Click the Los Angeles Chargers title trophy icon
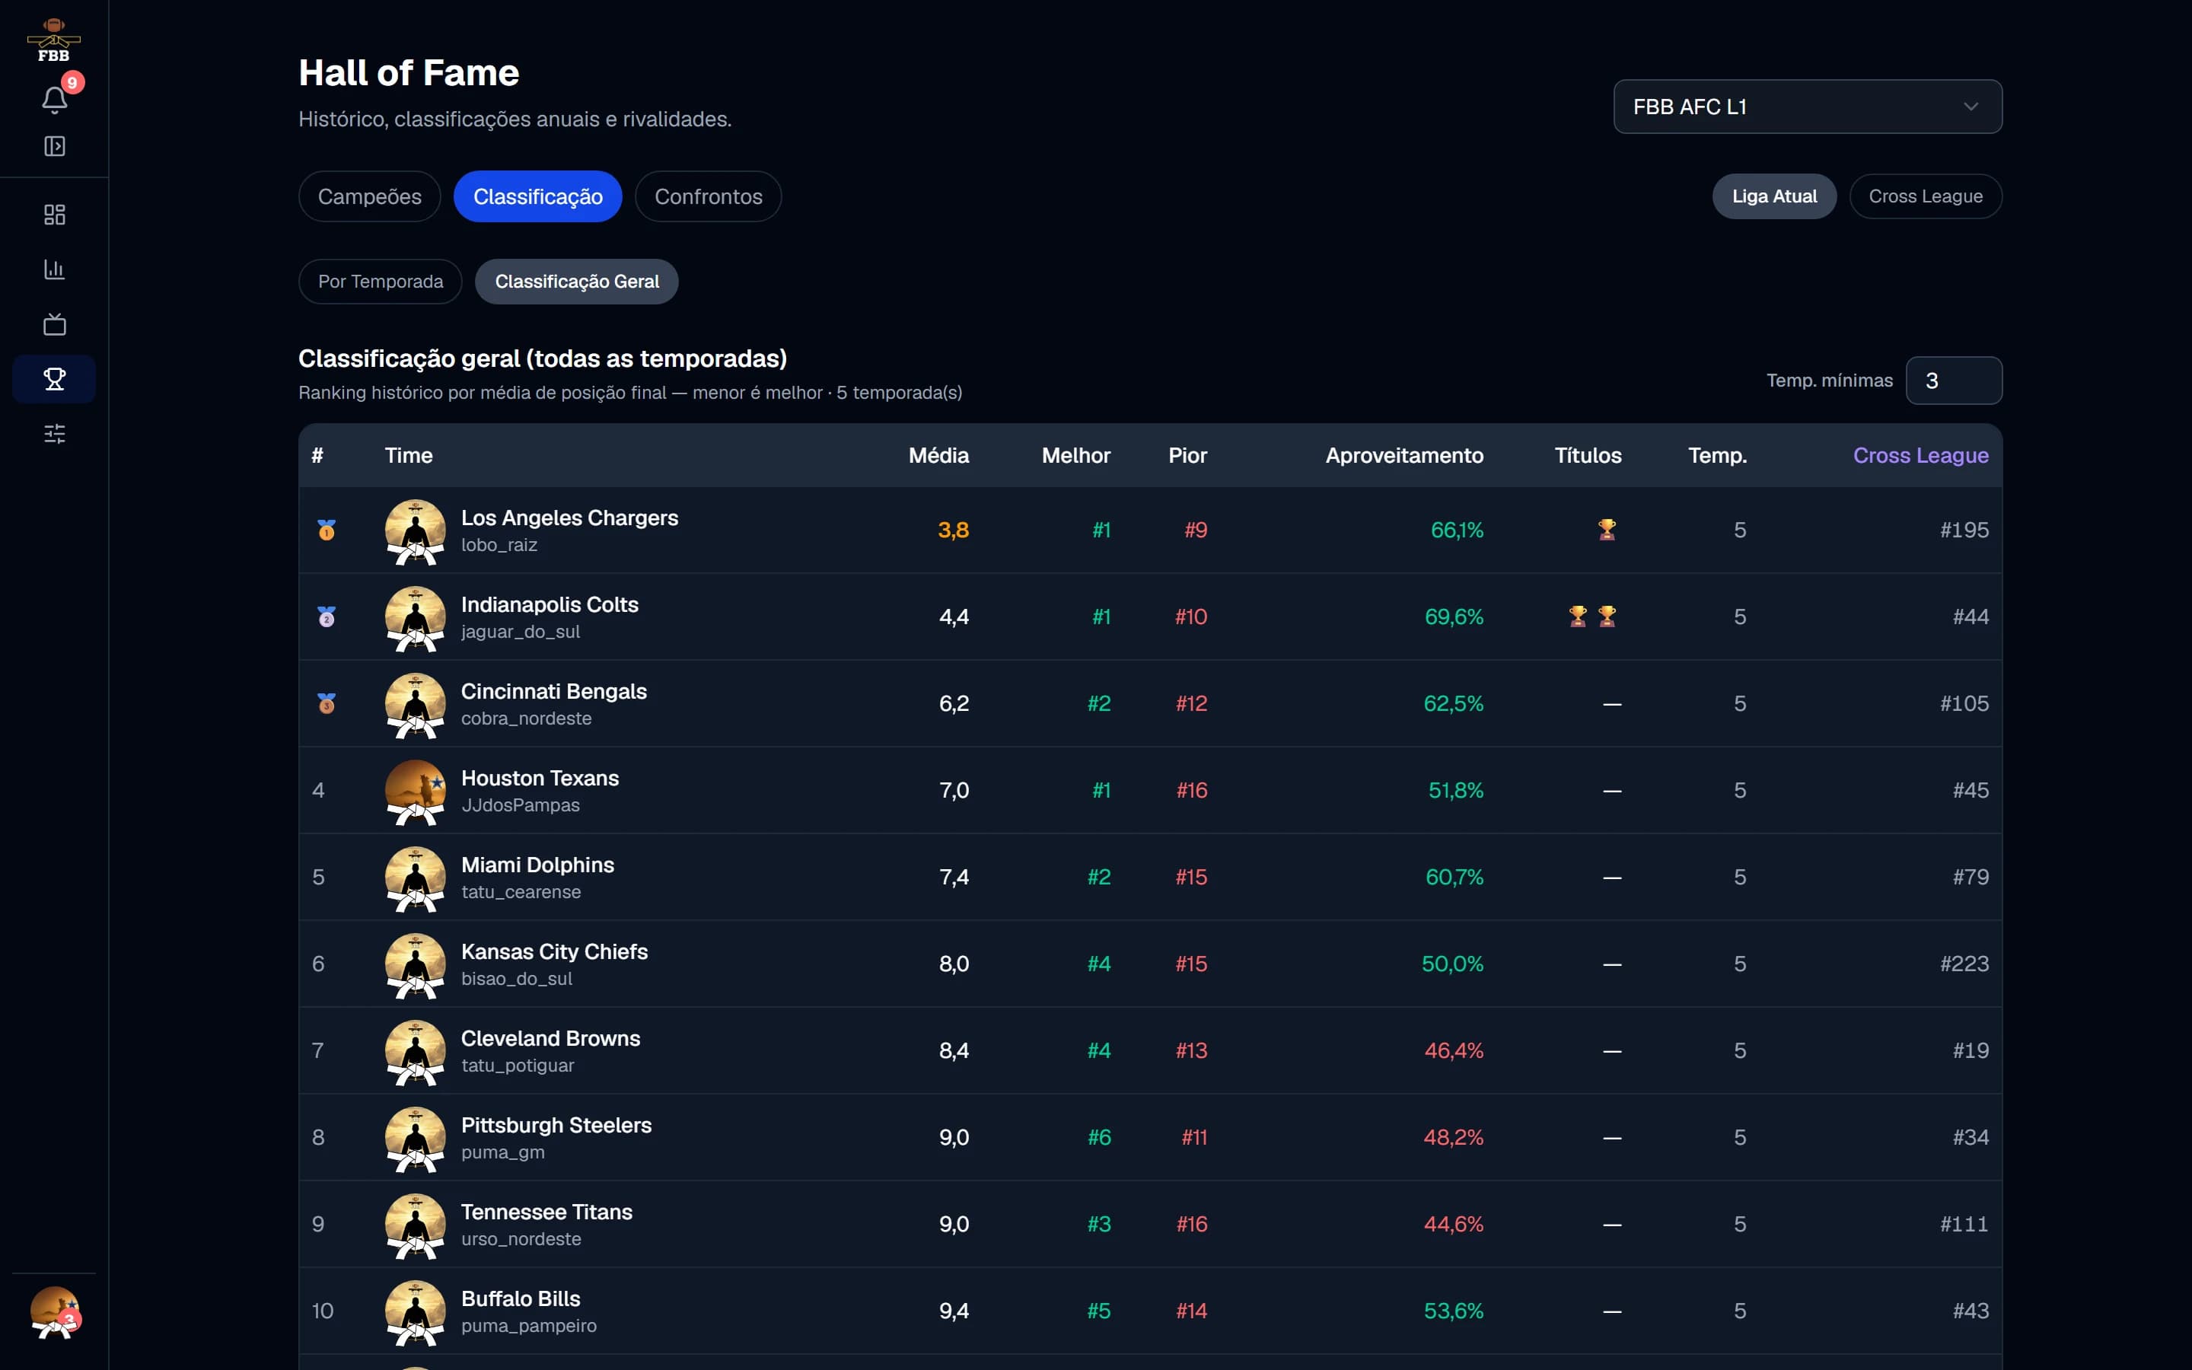Viewport: 2192px width, 1370px height. pos(1607,530)
